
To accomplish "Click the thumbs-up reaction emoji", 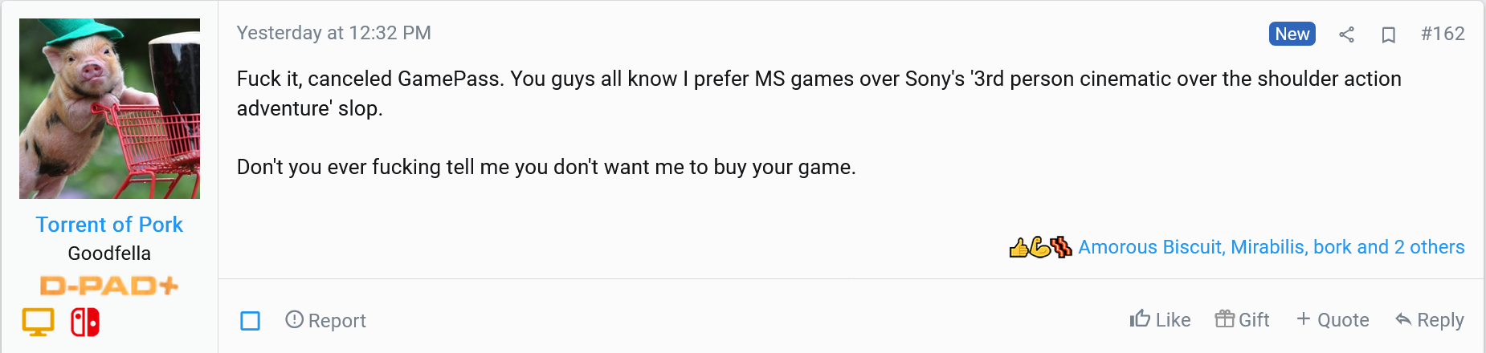I will [1019, 247].
